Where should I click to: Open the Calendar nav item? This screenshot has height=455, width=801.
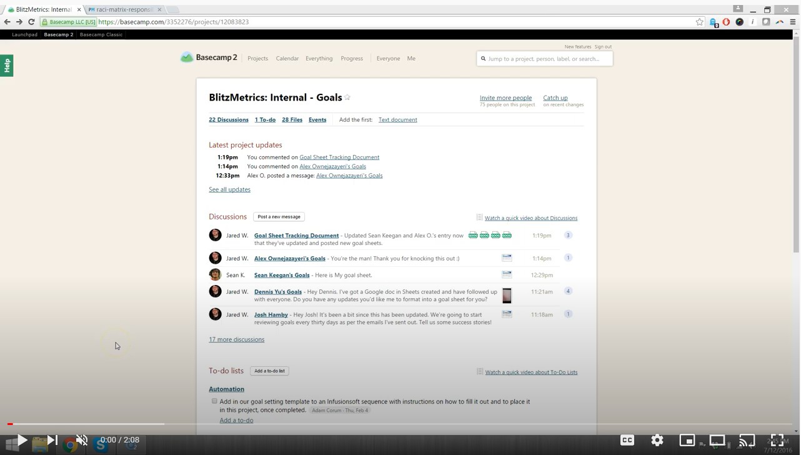click(287, 58)
